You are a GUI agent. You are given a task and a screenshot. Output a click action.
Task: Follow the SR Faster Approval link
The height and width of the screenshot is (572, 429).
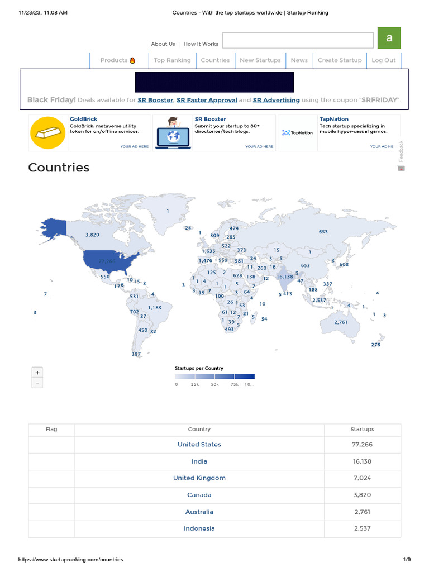[207, 100]
